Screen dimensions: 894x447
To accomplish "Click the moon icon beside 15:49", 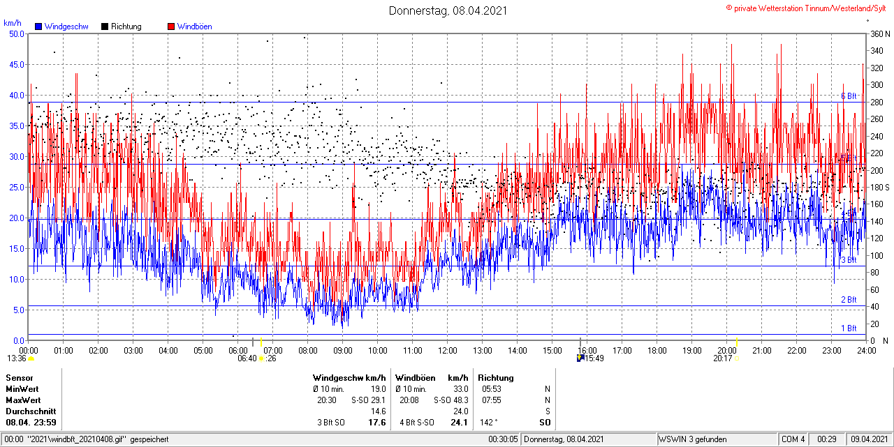I will coord(580,358).
